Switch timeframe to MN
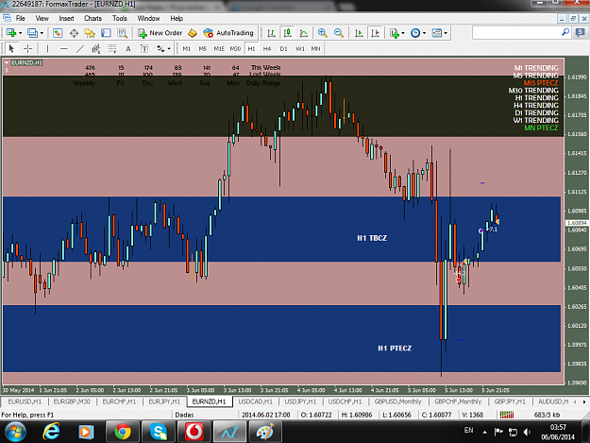590x443 pixels. click(x=315, y=48)
